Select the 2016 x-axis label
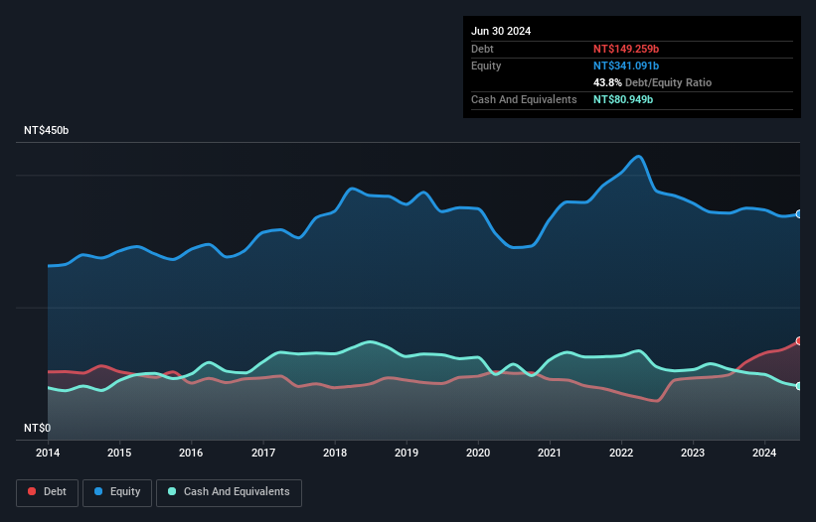This screenshot has height=522, width=816. pyautogui.click(x=191, y=453)
